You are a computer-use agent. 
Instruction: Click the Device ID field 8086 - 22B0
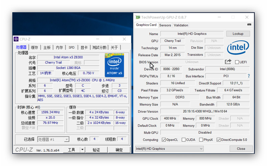click(x=171, y=69)
